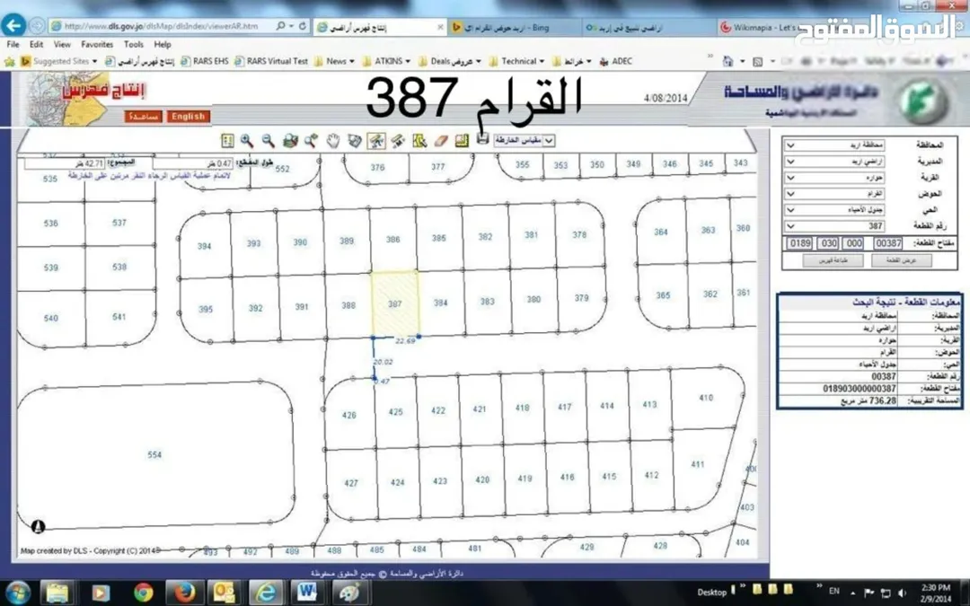This screenshot has height=606, width=970.
Task: Open the RARS Virtual Test bookmark
Action: (x=271, y=61)
